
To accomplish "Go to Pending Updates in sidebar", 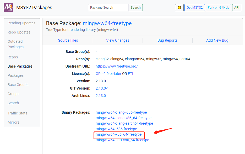I will 21,23.
